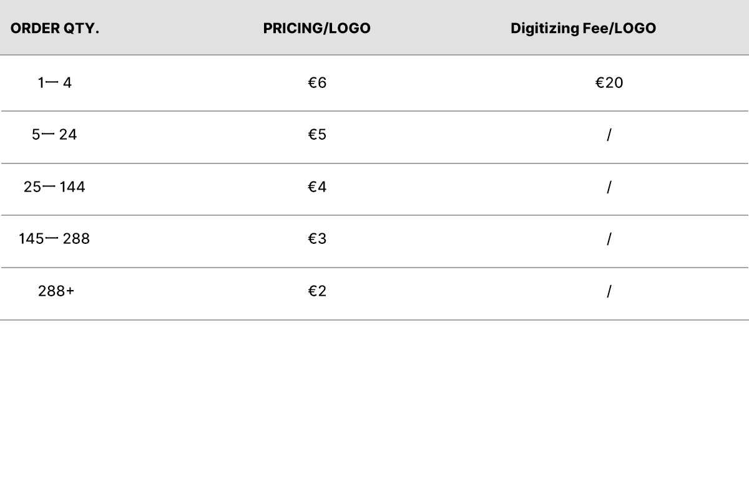Screen dimensions: 749x499
Task: Select the 288+ order quantity cell
Action: point(56,291)
